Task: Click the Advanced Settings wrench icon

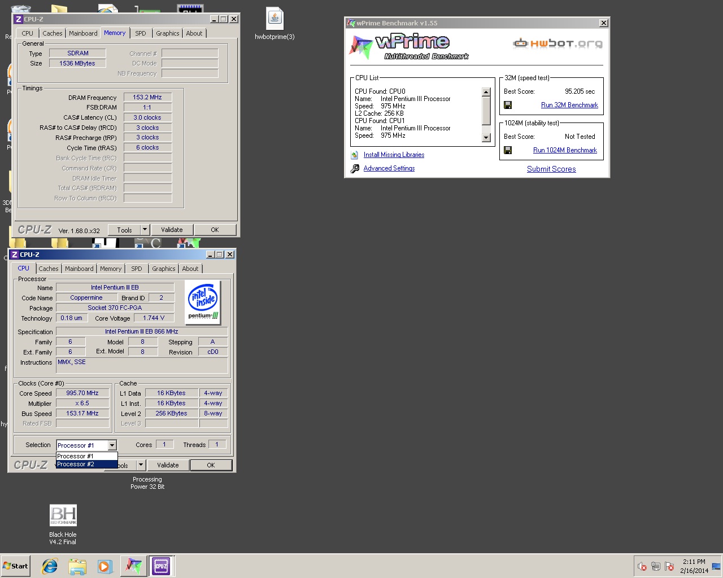Action: (355, 168)
